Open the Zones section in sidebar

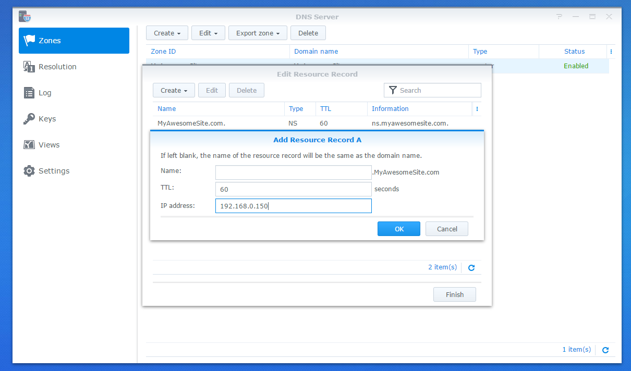(x=74, y=41)
